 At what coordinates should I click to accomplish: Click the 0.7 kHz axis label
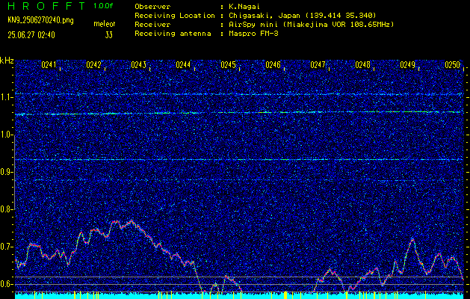[x=7, y=247]
